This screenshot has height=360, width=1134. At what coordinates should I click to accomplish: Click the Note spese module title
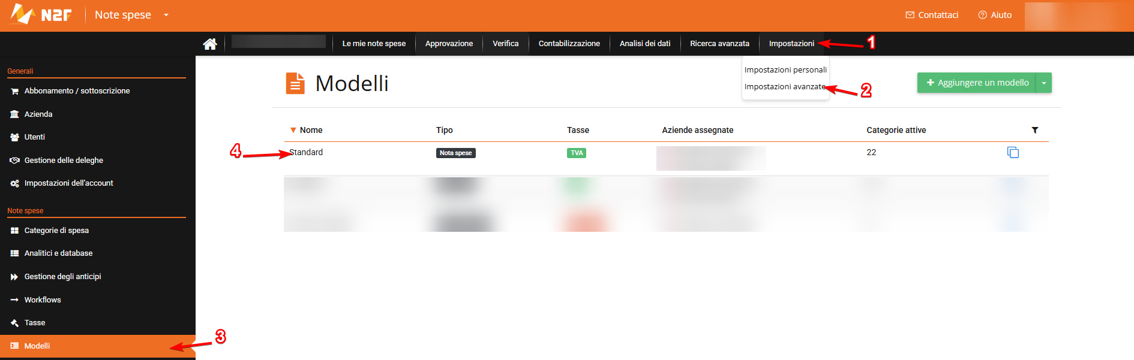point(123,15)
